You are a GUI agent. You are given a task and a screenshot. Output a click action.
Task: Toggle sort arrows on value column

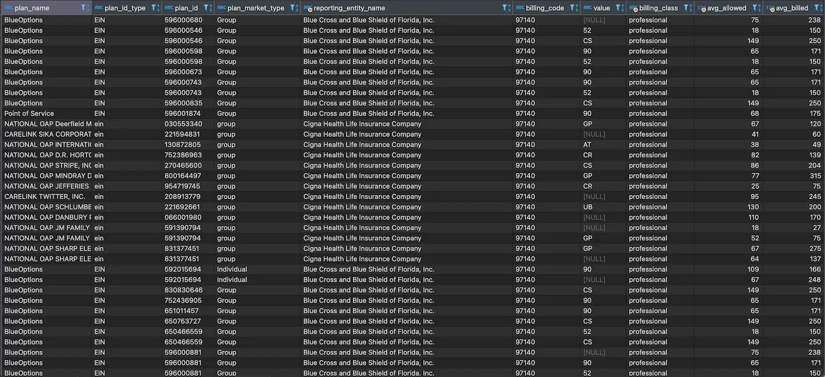623,8
